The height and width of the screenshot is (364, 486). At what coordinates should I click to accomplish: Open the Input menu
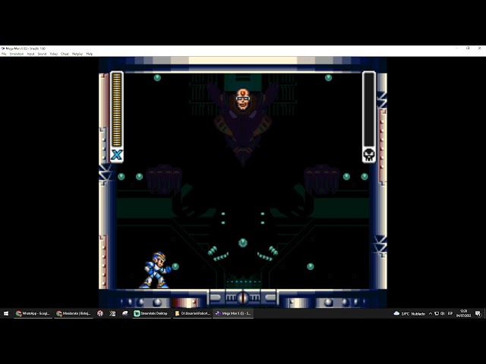[30, 54]
